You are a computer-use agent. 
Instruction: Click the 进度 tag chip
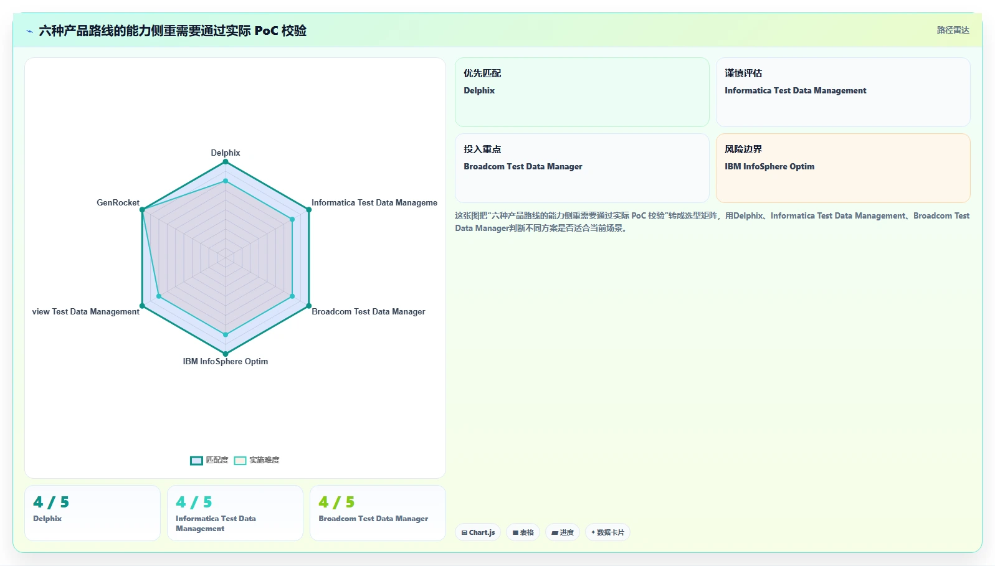tap(563, 532)
